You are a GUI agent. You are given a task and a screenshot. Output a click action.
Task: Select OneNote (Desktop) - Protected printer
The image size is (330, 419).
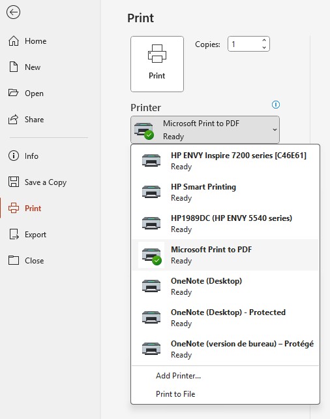[225, 318]
